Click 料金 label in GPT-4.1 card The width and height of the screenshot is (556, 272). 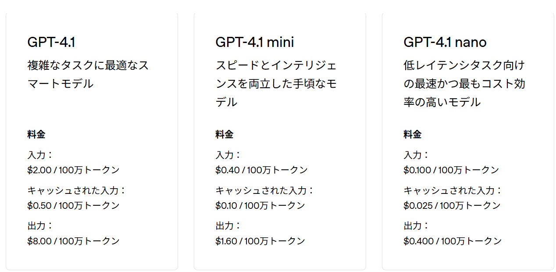(x=36, y=135)
